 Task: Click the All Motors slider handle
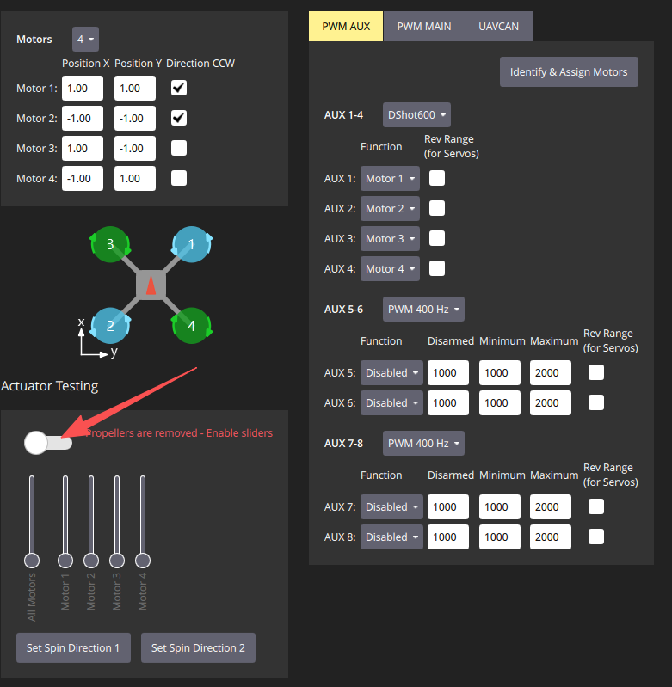[x=32, y=561]
